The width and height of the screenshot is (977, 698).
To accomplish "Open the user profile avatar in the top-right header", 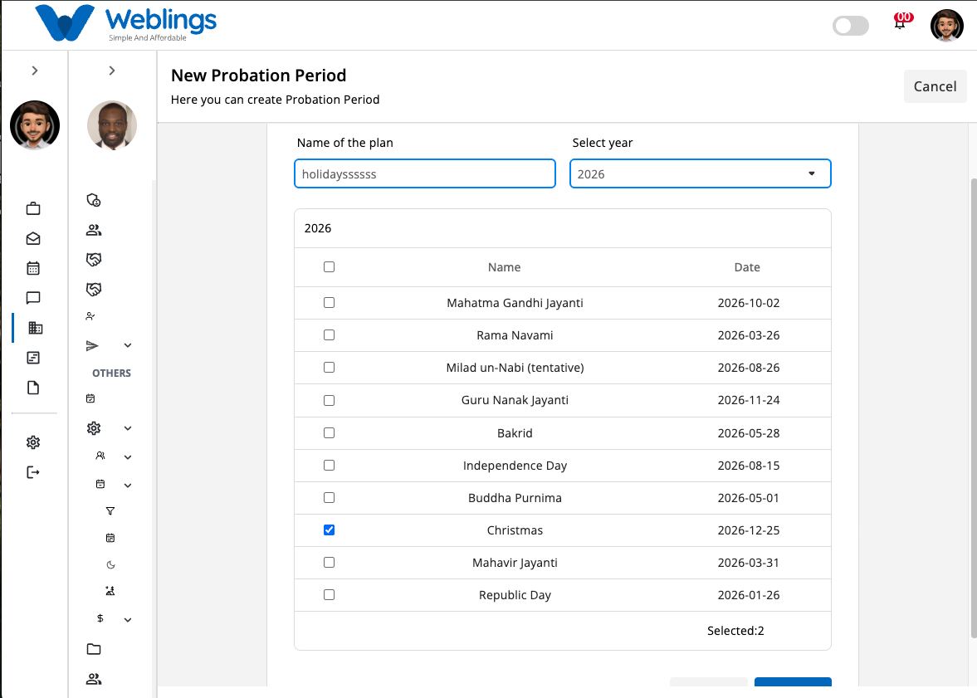I will click(947, 26).
